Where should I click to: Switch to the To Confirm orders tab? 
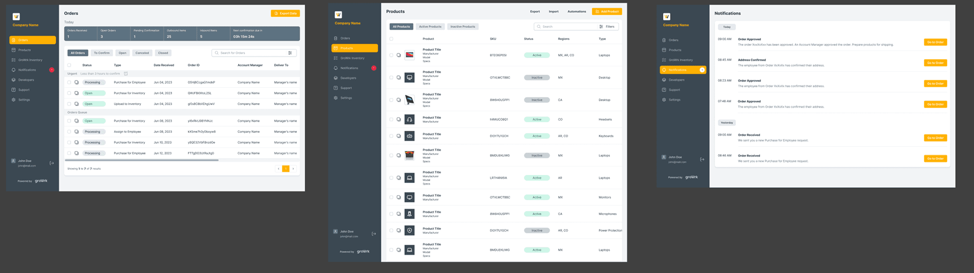(102, 53)
